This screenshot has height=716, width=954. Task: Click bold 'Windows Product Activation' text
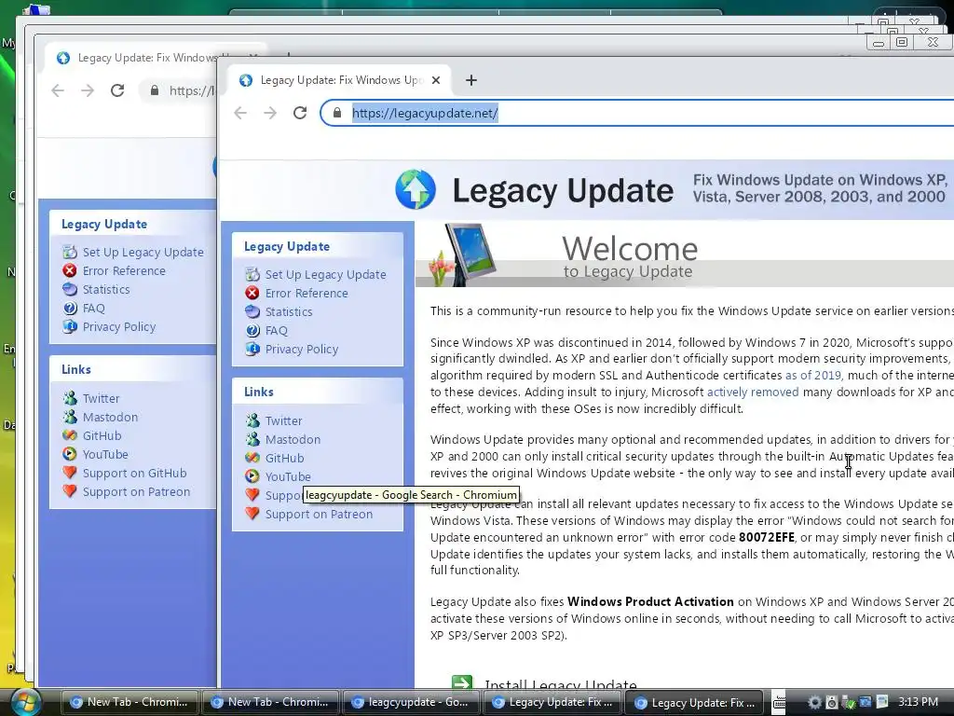tap(650, 601)
